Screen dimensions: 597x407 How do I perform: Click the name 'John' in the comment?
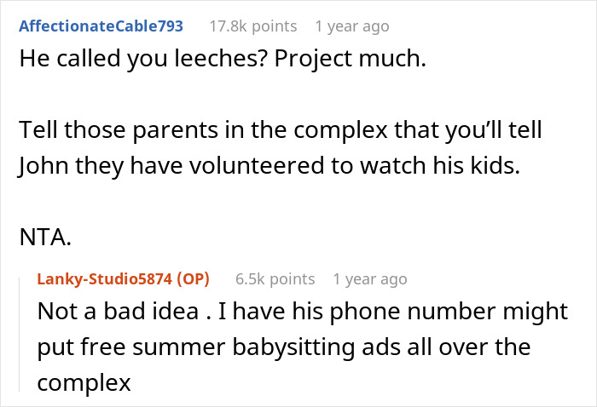point(42,166)
